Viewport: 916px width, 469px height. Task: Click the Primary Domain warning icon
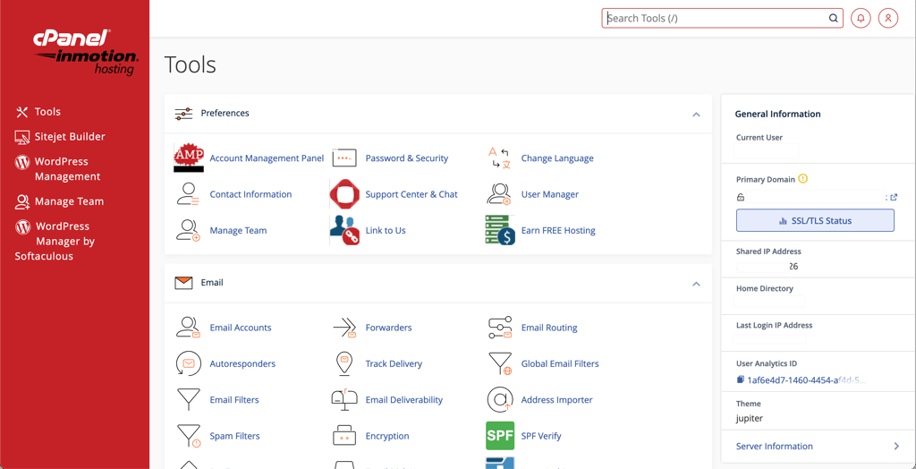click(802, 179)
